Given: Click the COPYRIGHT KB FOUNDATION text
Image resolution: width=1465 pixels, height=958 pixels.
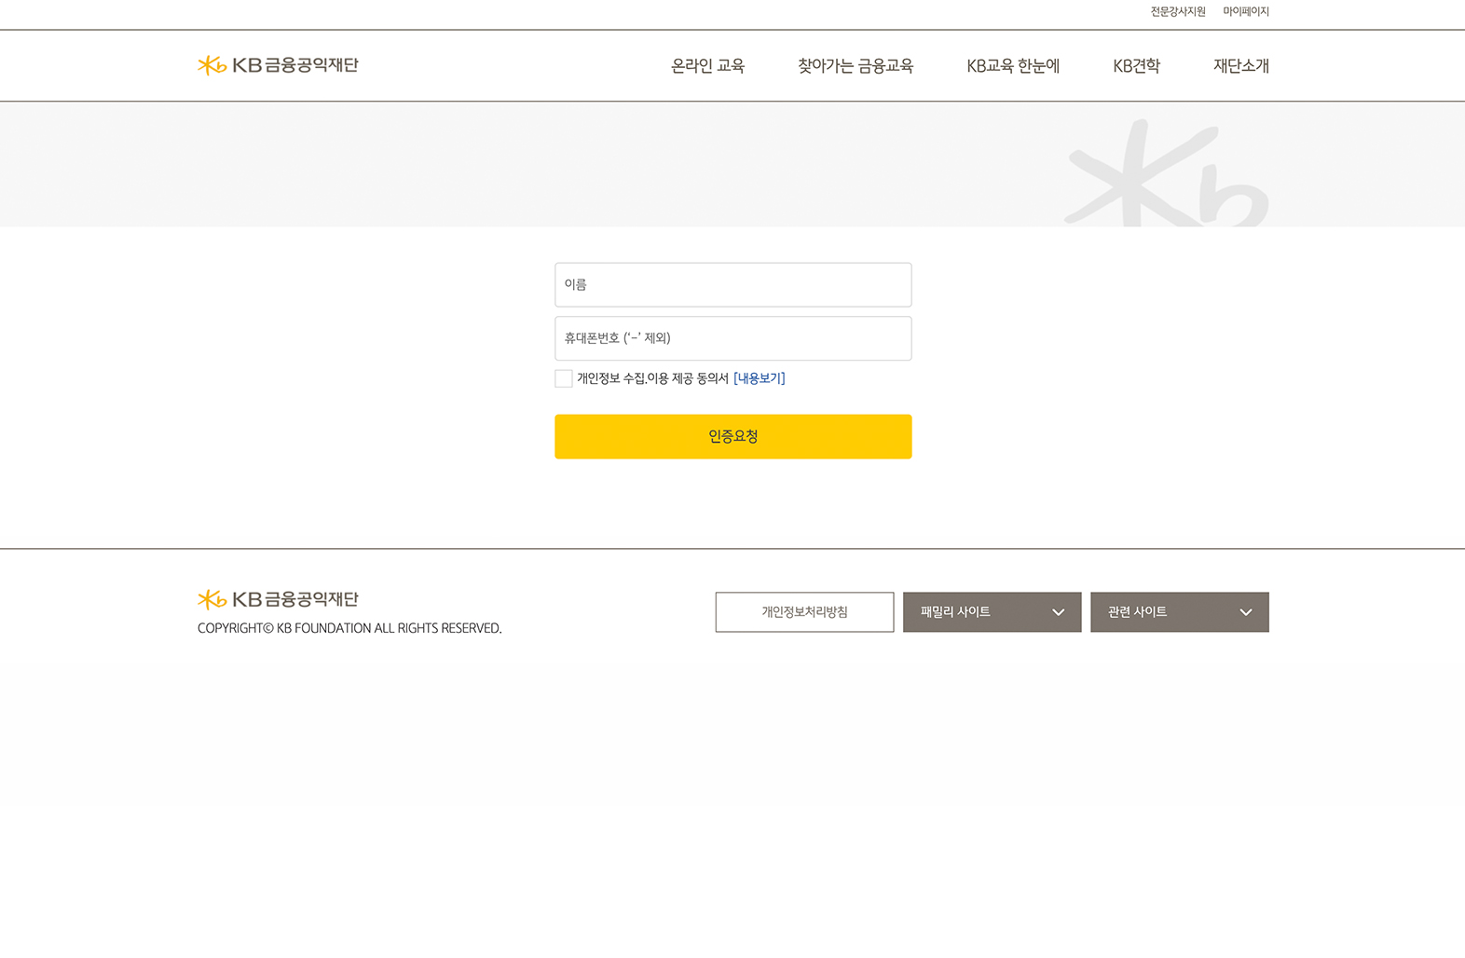Looking at the screenshot, I should pyautogui.click(x=349, y=628).
